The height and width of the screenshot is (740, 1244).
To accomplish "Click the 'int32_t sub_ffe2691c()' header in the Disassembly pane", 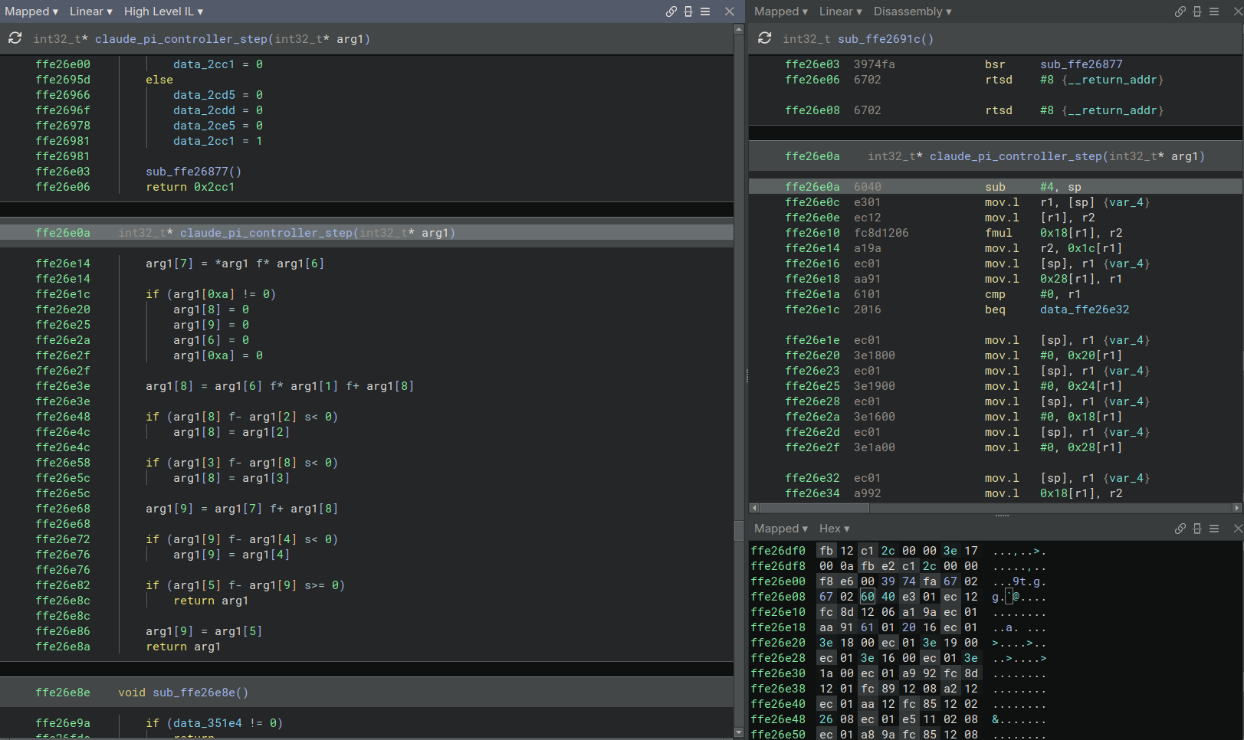I will (858, 39).
